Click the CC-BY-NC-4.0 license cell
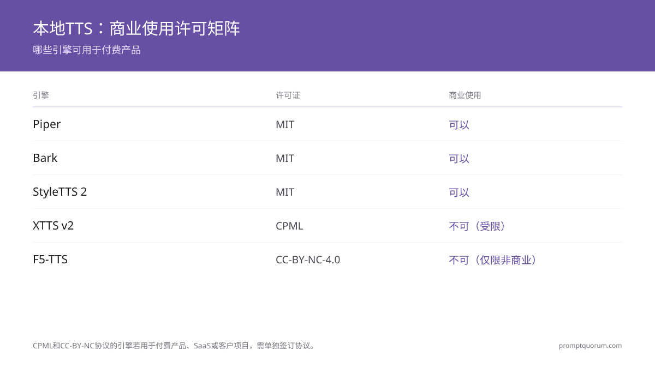Viewport: 655px width, 368px height. click(x=308, y=260)
